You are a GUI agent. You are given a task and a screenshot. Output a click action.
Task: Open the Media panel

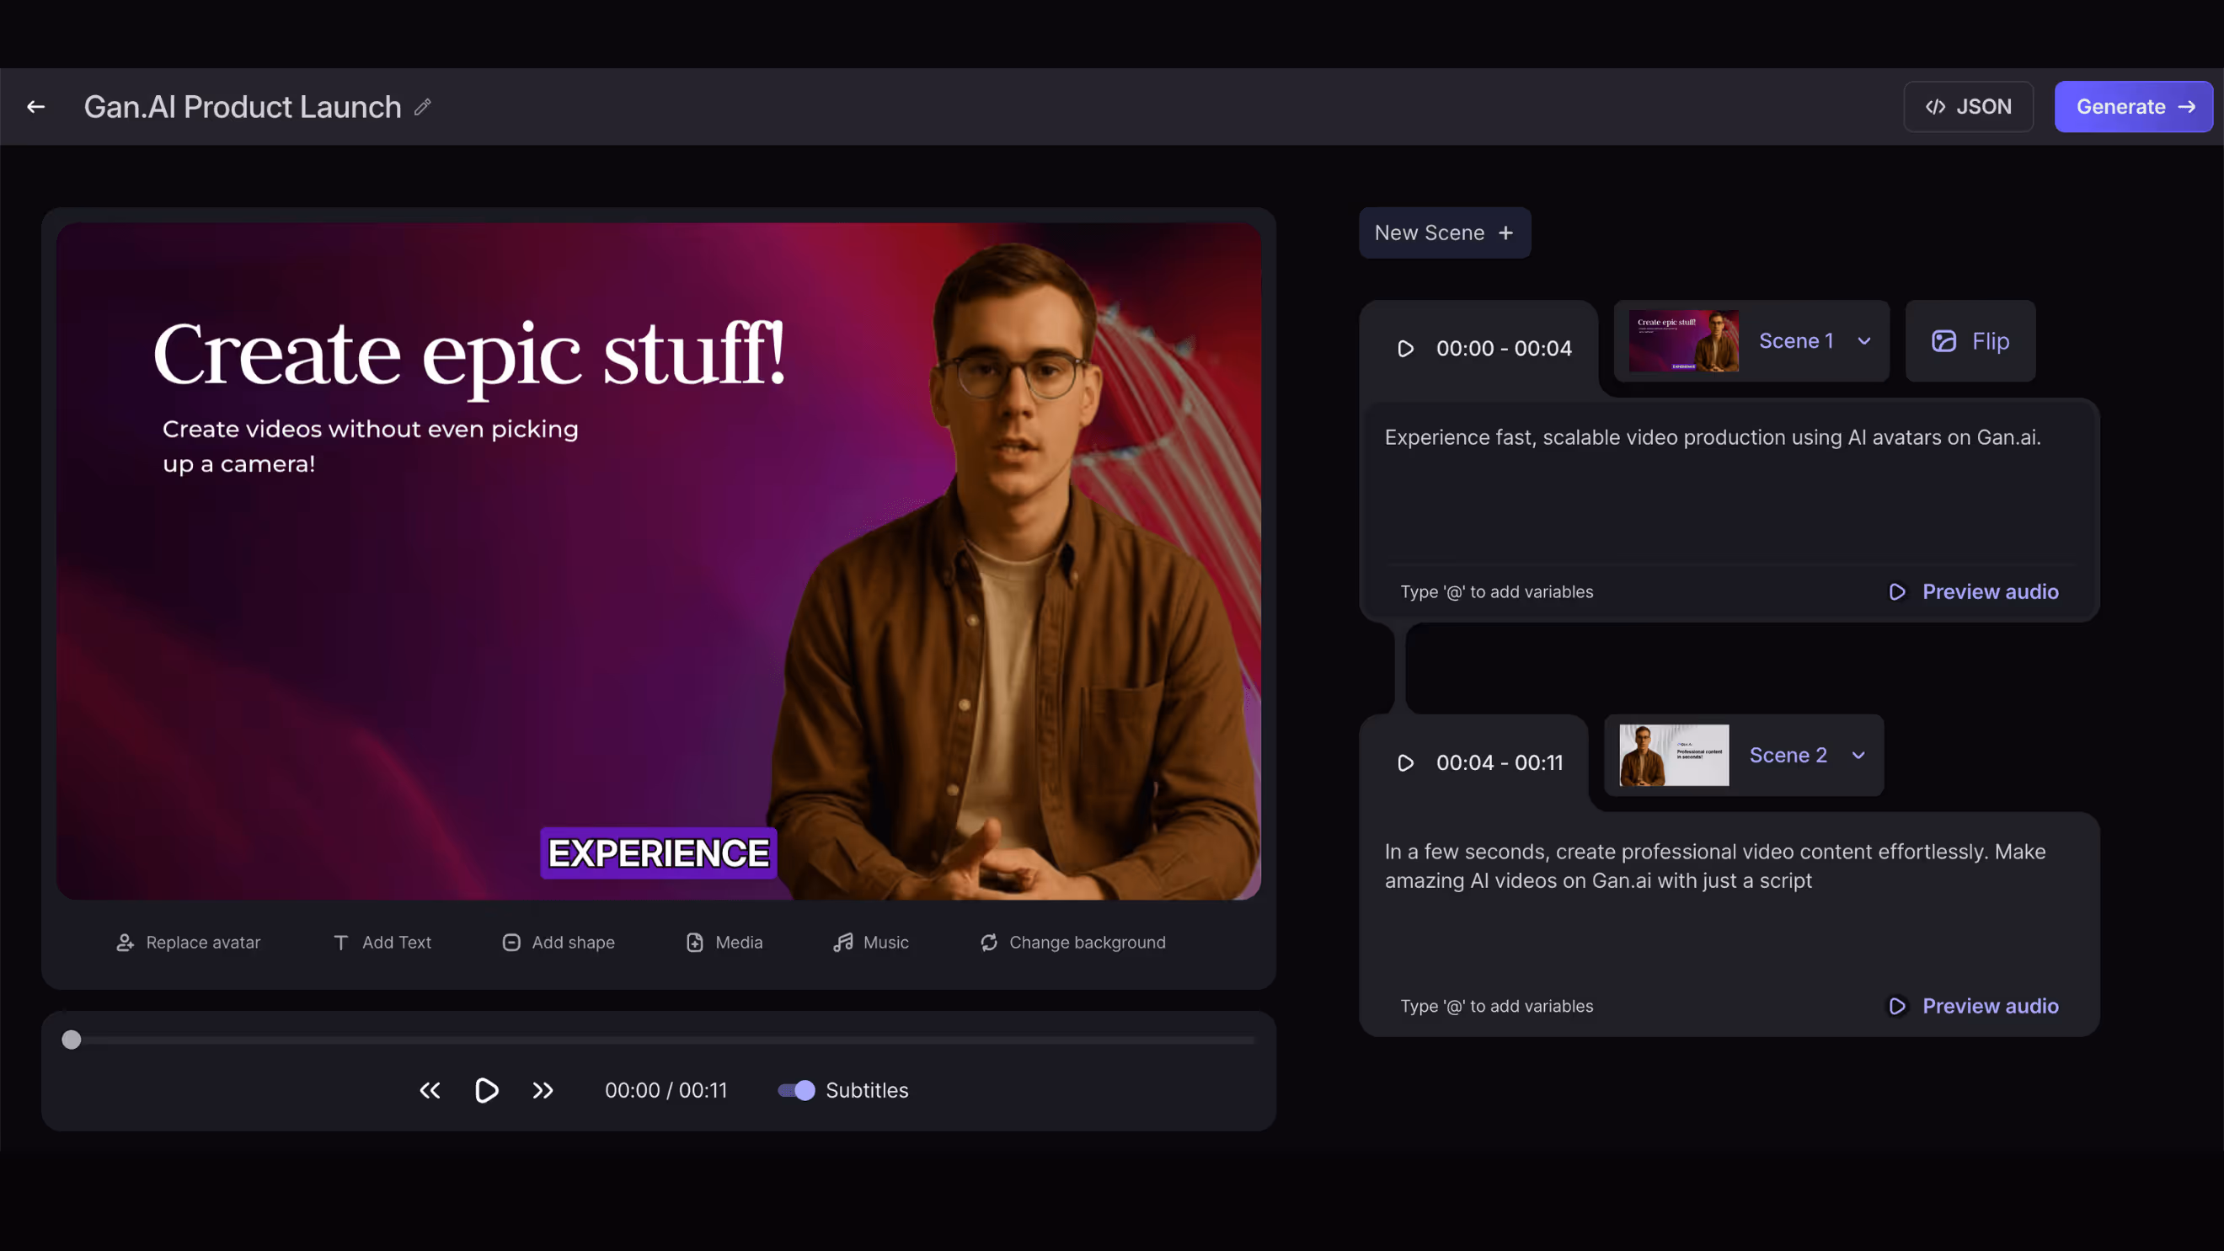[724, 943]
